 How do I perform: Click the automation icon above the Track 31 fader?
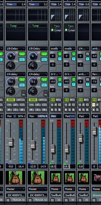(x=7, y=120)
